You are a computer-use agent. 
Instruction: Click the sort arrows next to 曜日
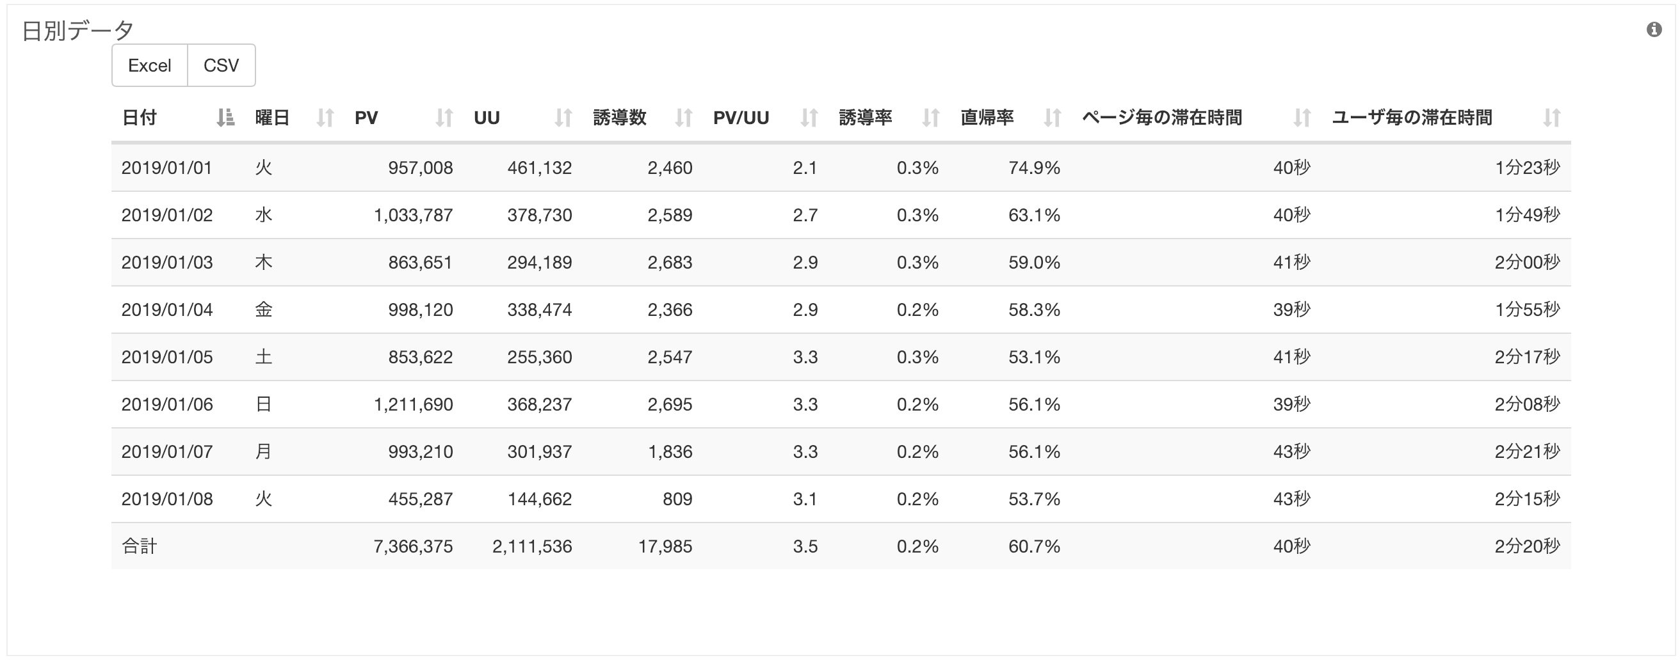325,118
